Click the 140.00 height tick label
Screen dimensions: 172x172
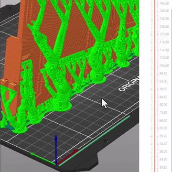point(164,11)
